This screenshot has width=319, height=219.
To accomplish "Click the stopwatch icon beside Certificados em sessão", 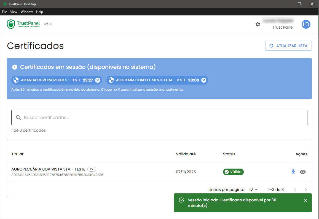I will tap(15, 67).
